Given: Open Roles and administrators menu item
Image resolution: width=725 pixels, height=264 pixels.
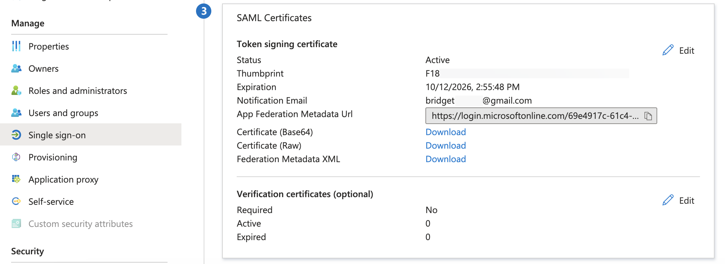Looking at the screenshot, I should (78, 91).
